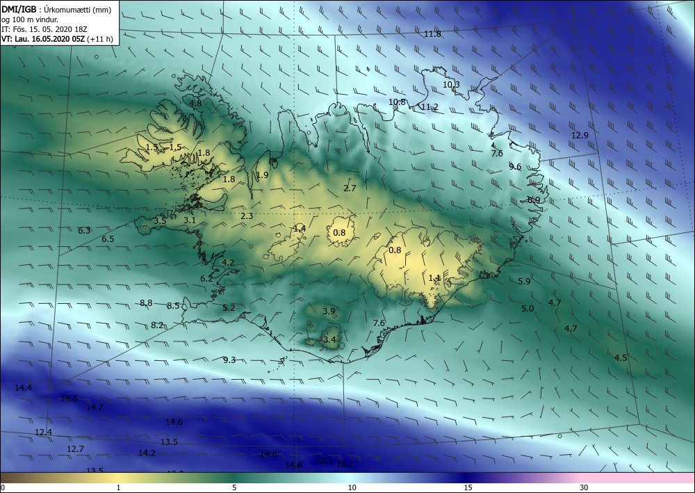This screenshot has height=493, width=695.
Task: Click the 5.0 value on the map
Action: click(528, 309)
